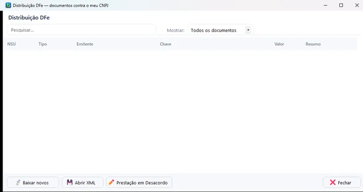Close the window with the title bar X
This screenshot has width=363, height=192.
pyautogui.click(x=357, y=5)
